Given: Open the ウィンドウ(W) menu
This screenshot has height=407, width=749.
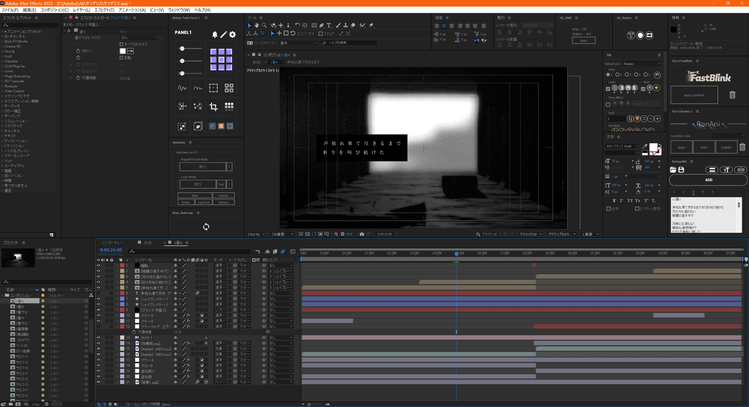Looking at the screenshot, I should (x=179, y=11).
